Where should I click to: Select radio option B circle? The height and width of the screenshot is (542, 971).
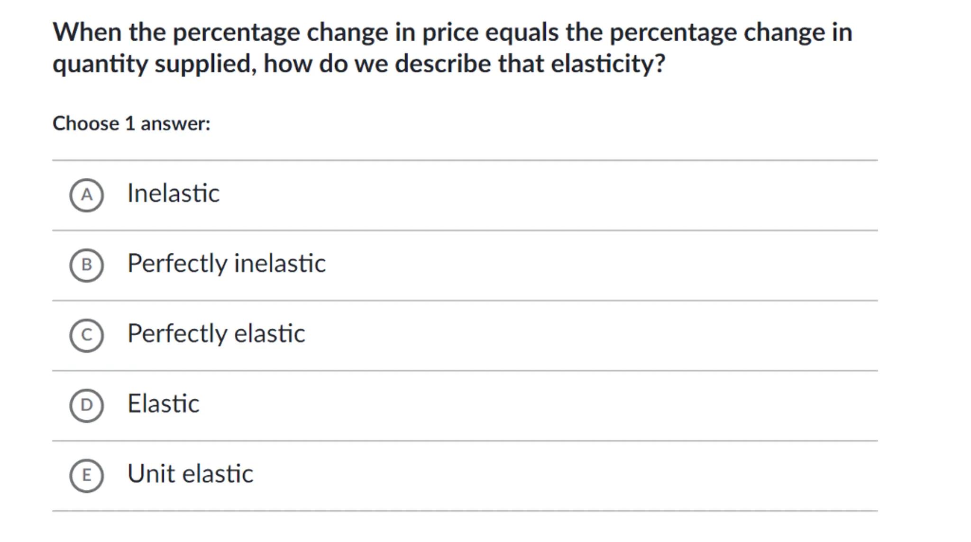pyautogui.click(x=86, y=265)
